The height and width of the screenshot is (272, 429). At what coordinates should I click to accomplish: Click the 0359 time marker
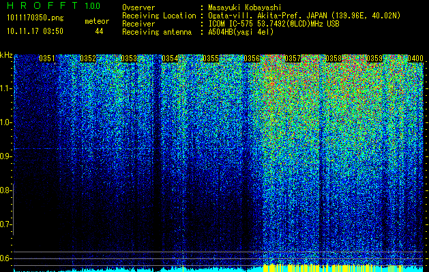tap(374, 58)
